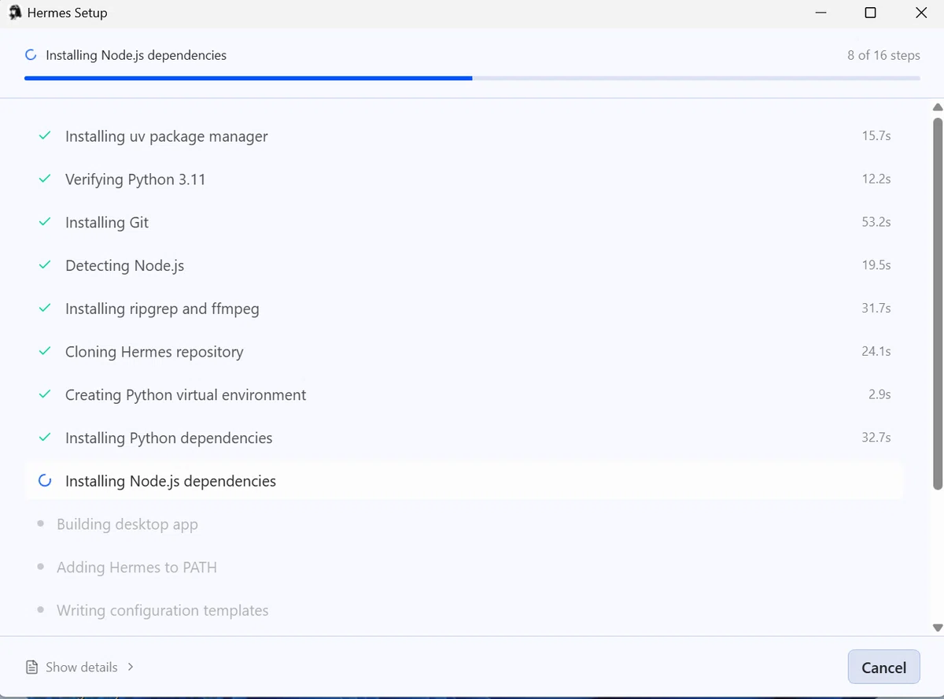Click the Hermes Setup window title
Screen dimensions: 944x699
(x=68, y=13)
